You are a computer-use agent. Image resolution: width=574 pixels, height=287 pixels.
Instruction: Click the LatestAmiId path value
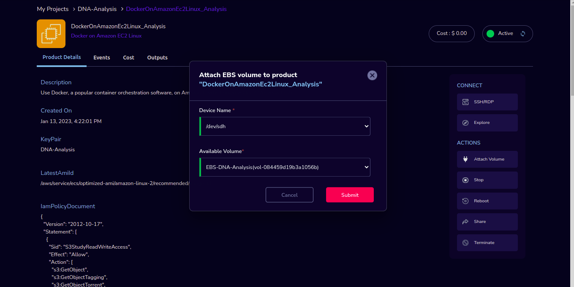[x=115, y=183]
